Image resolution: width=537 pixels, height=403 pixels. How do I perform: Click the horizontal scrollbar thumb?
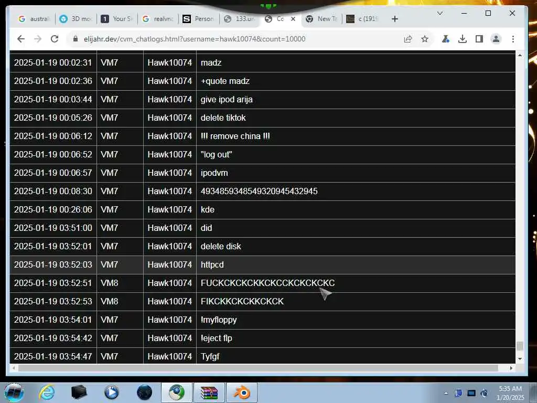[x=257, y=368]
